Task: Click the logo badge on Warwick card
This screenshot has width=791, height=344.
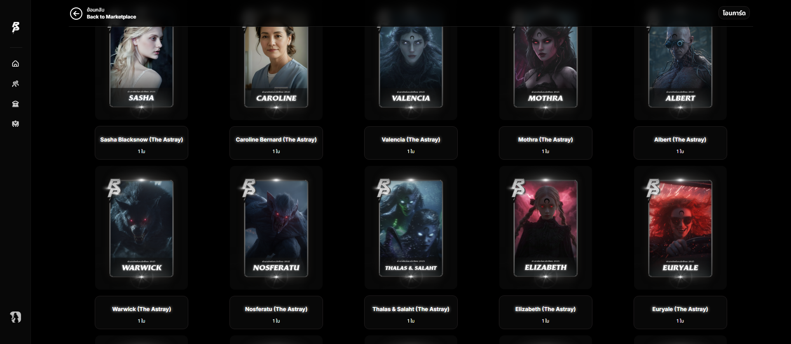Action: (114, 188)
